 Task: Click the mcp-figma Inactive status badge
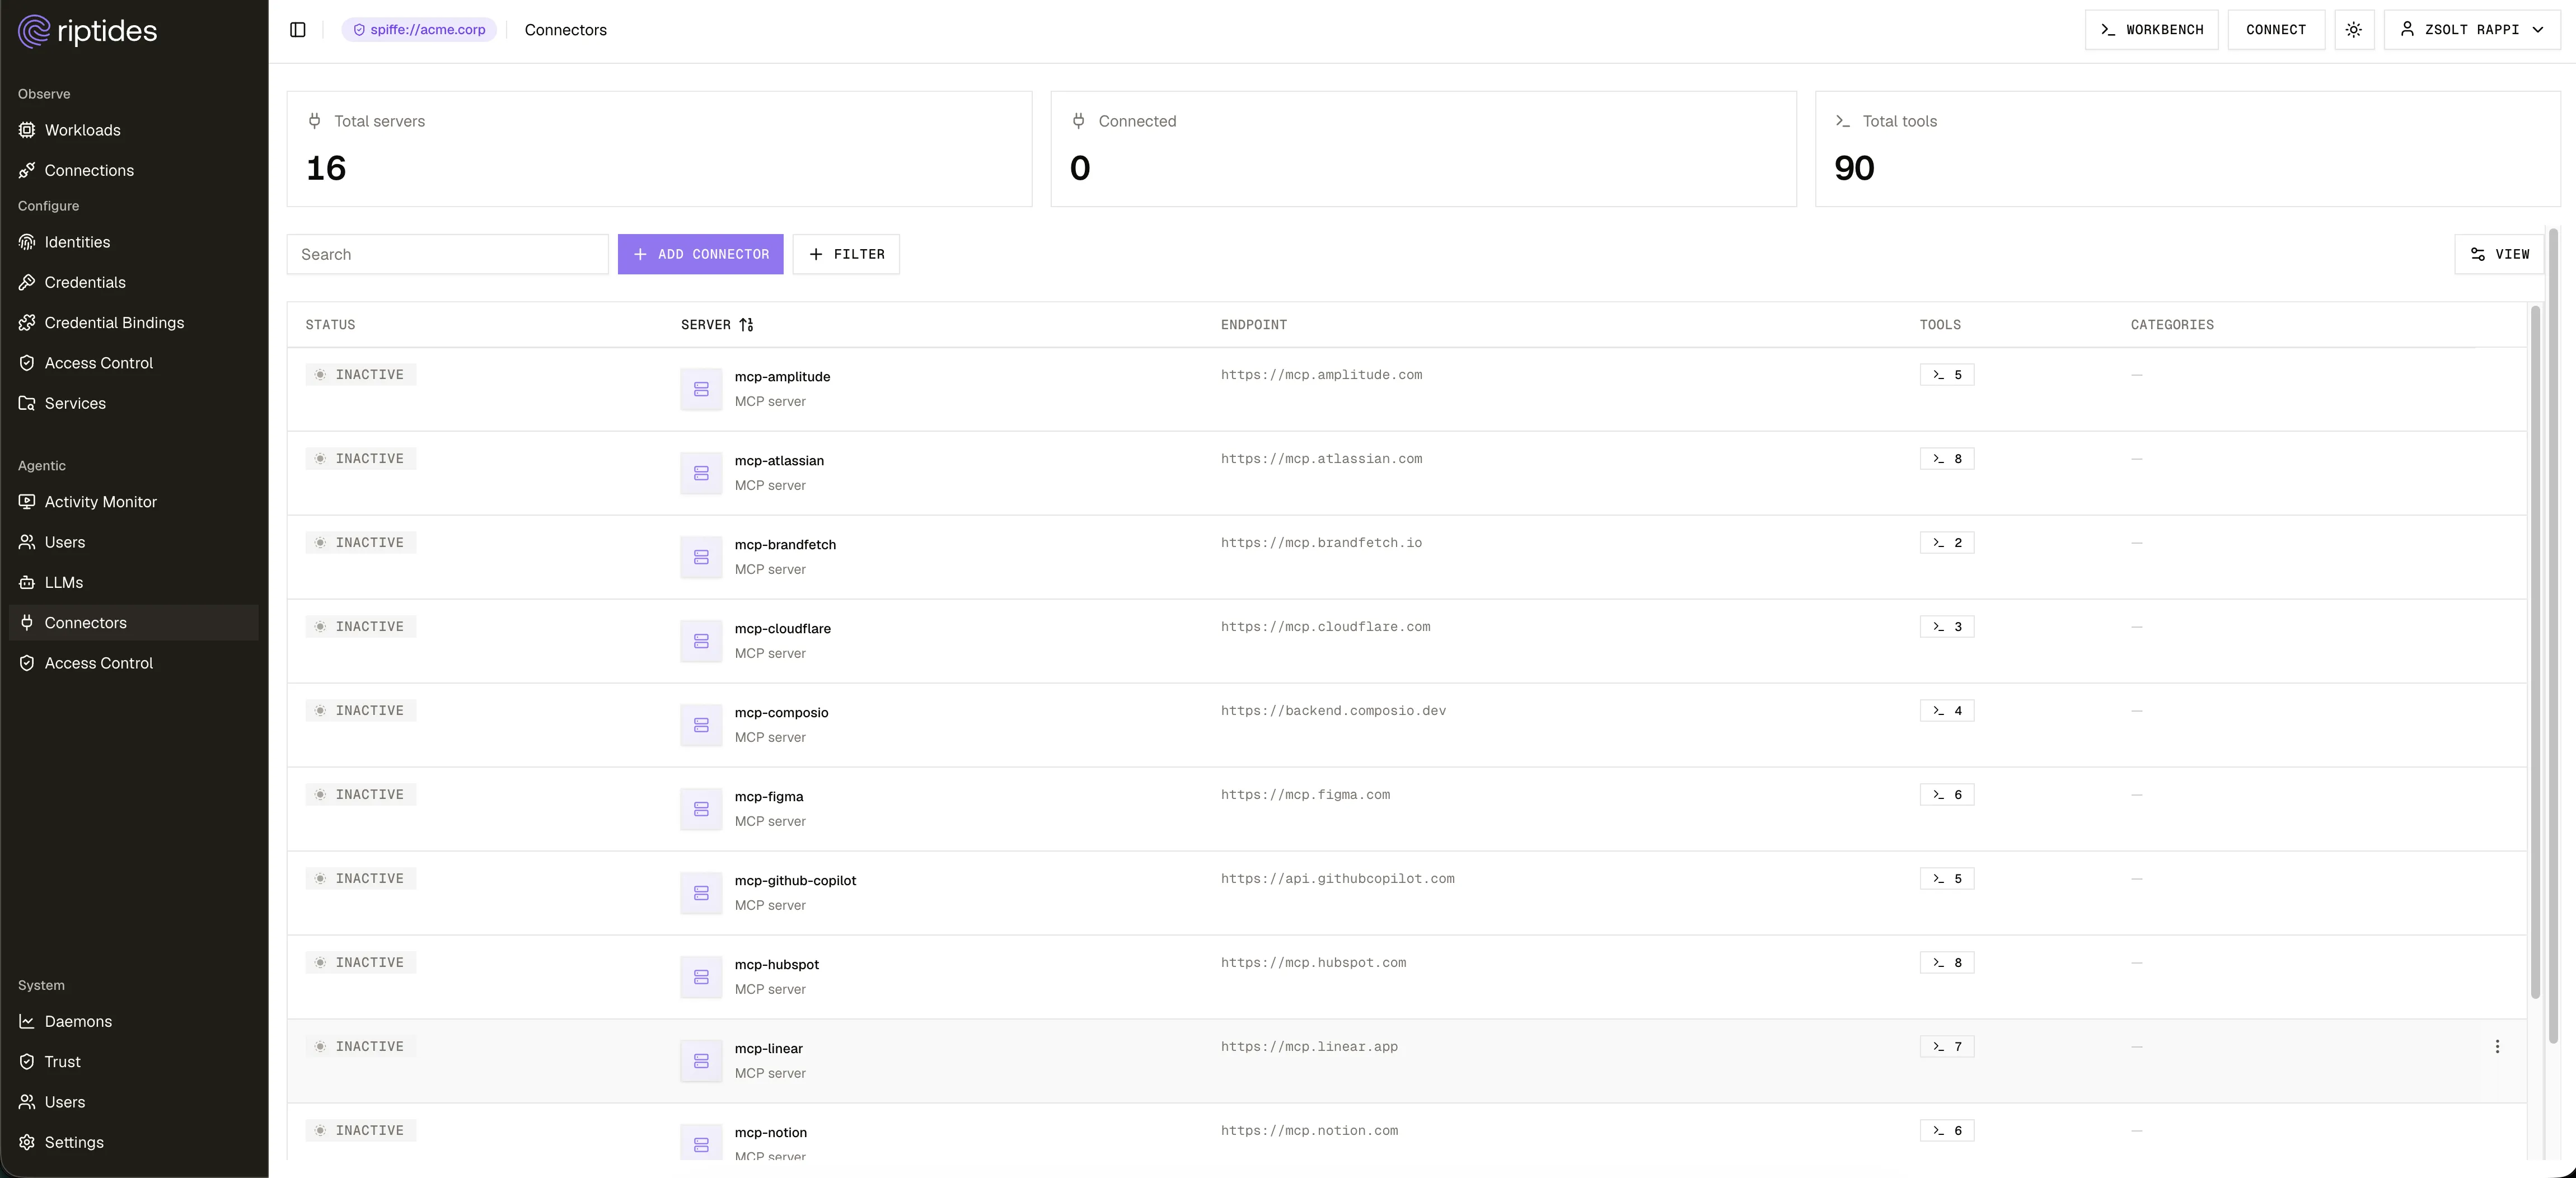pyautogui.click(x=361, y=795)
